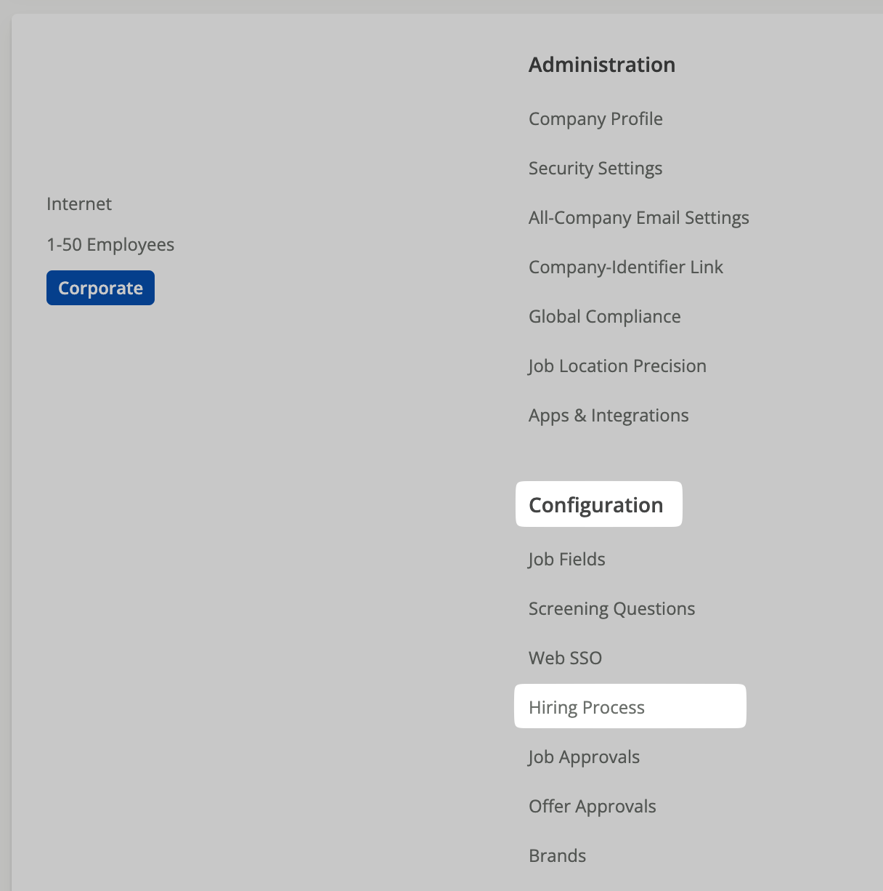Click the Internet industry label
This screenshot has height=891, width=883.
[x=79, y=203]
